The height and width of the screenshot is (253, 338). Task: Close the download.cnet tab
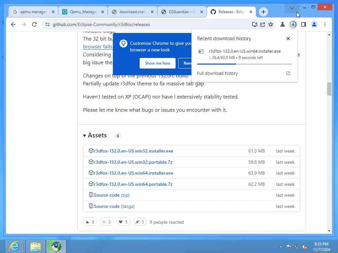[152, 12]
